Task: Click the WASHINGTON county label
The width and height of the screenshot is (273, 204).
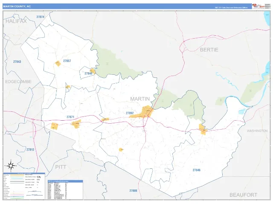Action: [x=257, y=131]
